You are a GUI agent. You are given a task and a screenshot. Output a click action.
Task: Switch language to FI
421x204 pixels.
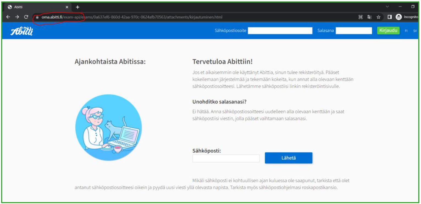click(406, 31)
